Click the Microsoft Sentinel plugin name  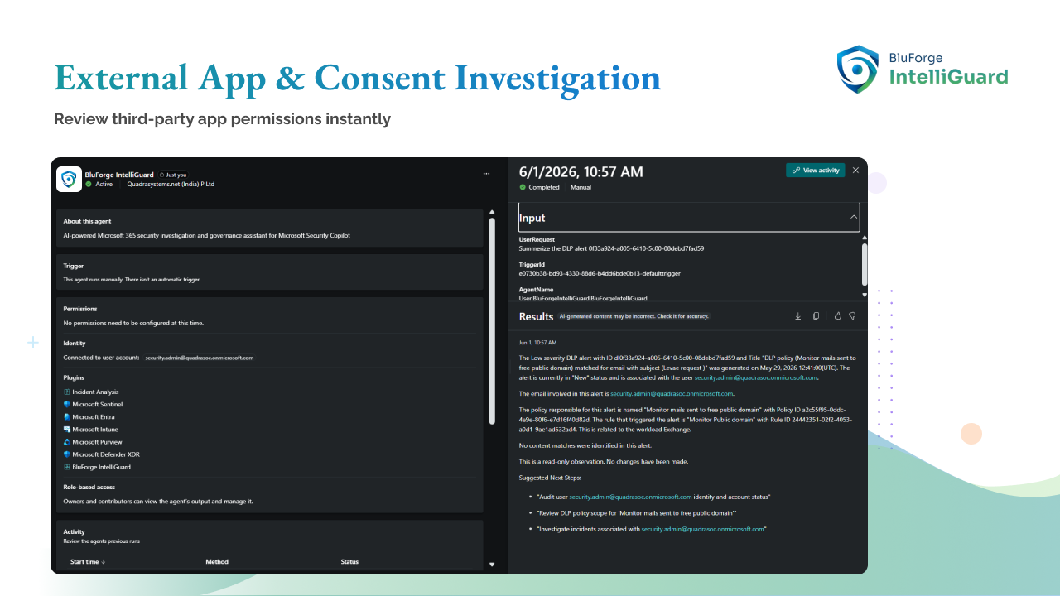click(98, 404)
